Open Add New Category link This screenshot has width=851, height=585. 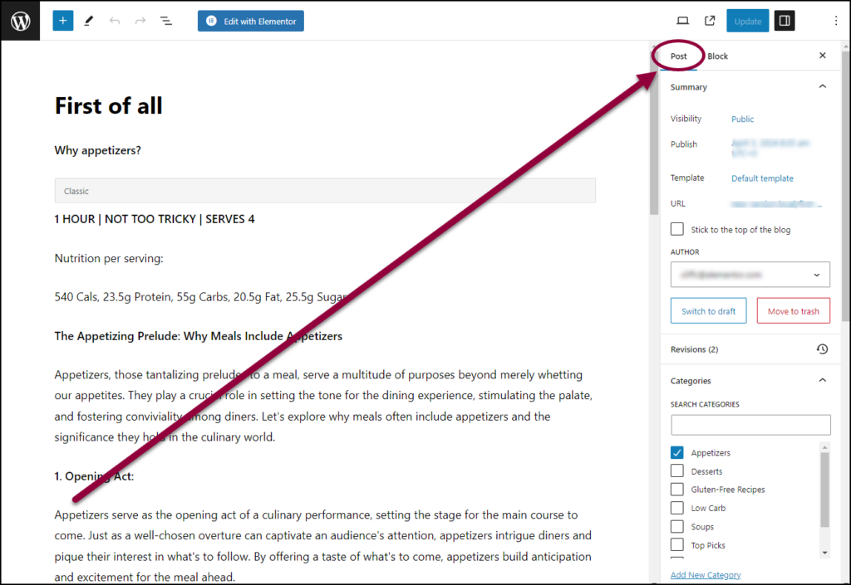tap(705, 574)
